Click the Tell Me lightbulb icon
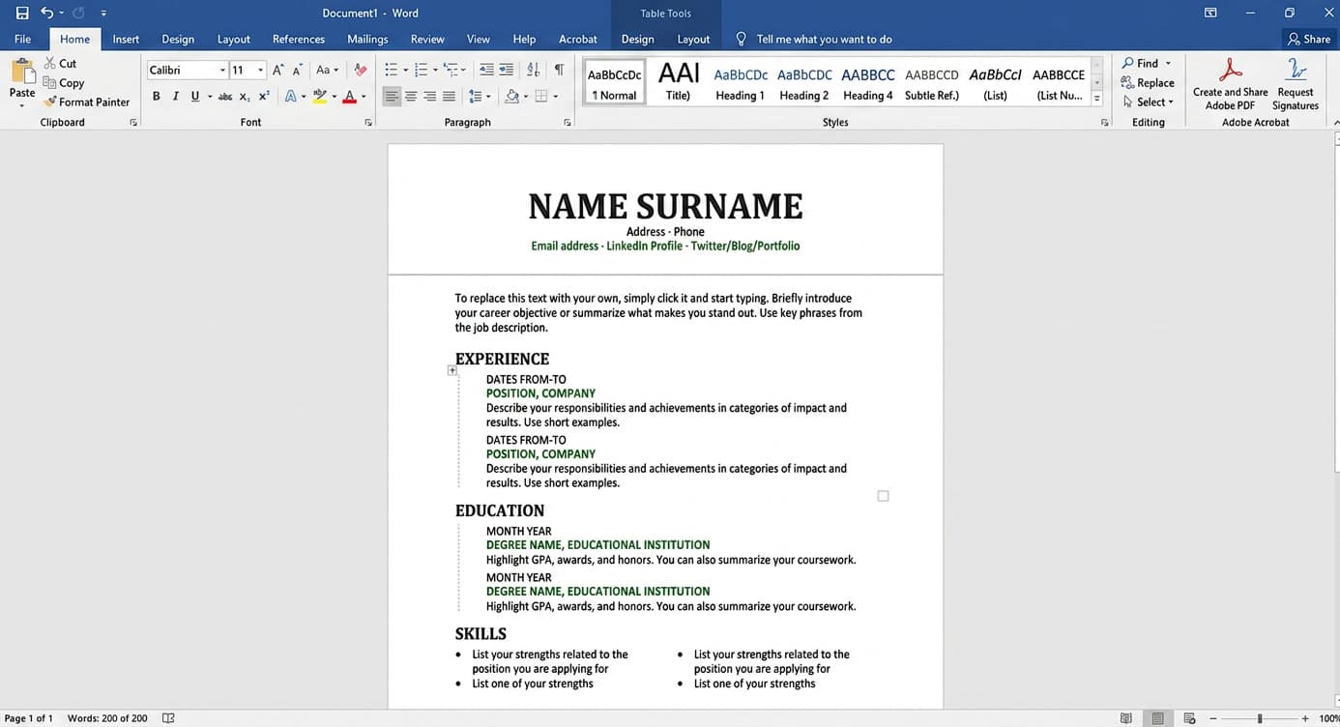Viewport: 1340px width, 727px height. pos(742,39)
